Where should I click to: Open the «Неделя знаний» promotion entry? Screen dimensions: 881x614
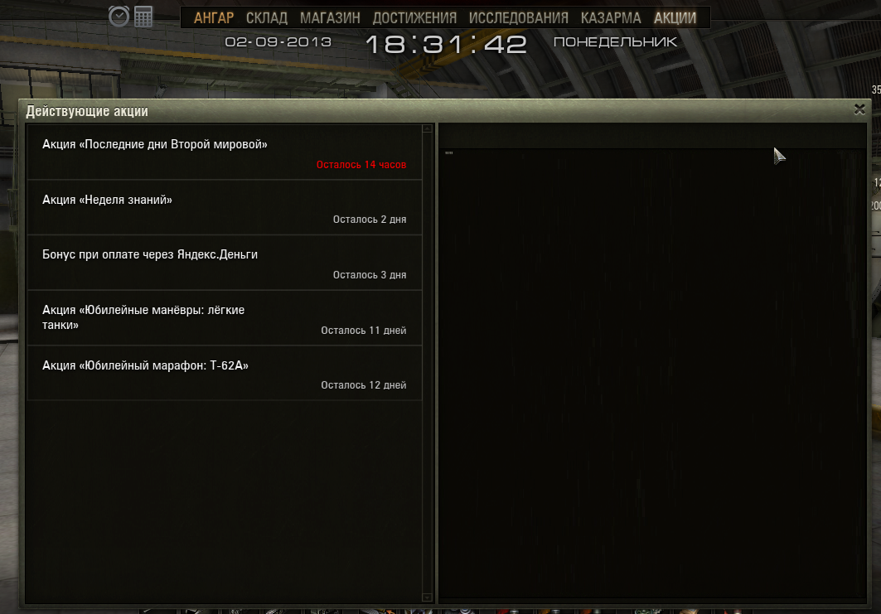pos(225,208)
